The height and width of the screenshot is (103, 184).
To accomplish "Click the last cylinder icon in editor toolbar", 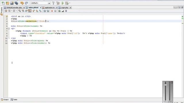I will (x=66, y=11).
